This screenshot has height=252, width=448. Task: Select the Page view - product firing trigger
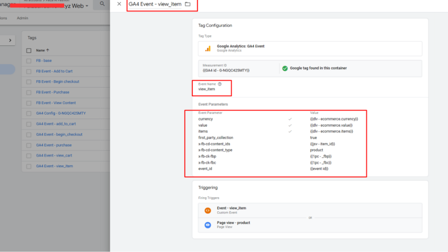(310, 225)
